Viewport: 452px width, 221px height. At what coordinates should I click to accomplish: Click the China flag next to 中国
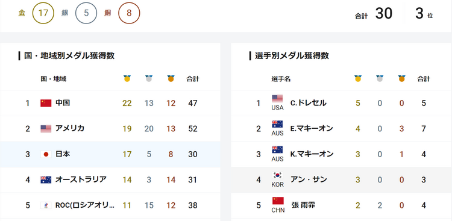(46, 103)
